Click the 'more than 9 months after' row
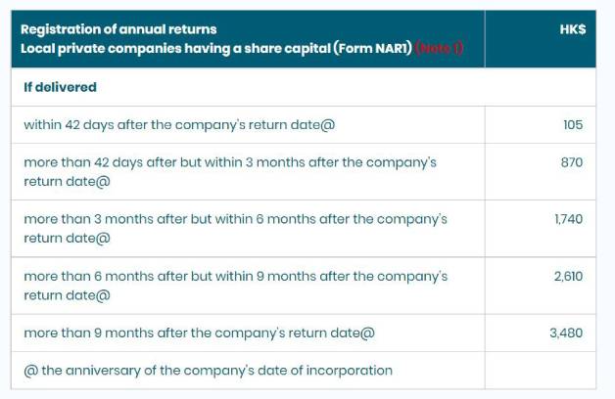The image size is (615, 399). [199, 332]
